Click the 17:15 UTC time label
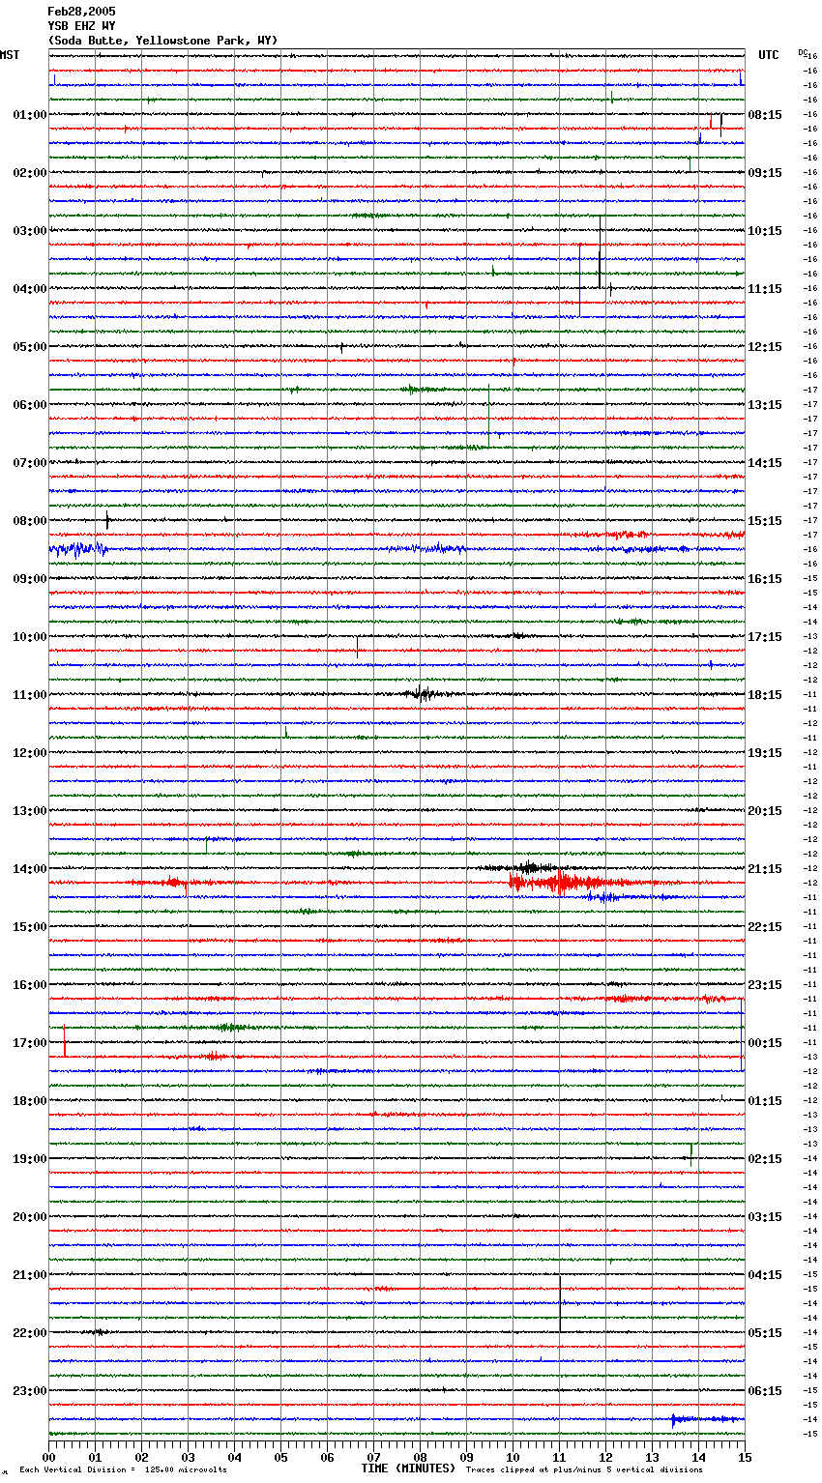Viewport: 822px width, 1483px height. tap(765, 637)
